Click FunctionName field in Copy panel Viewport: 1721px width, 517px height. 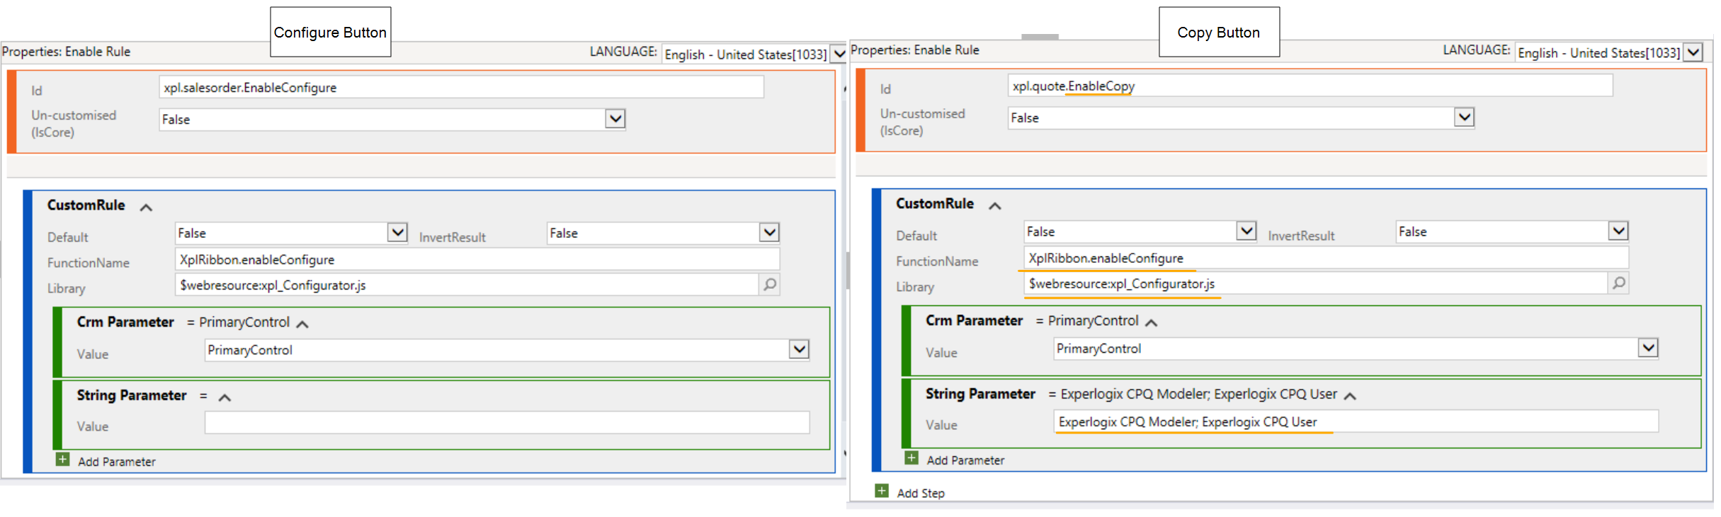click(x=1326, y=258)
